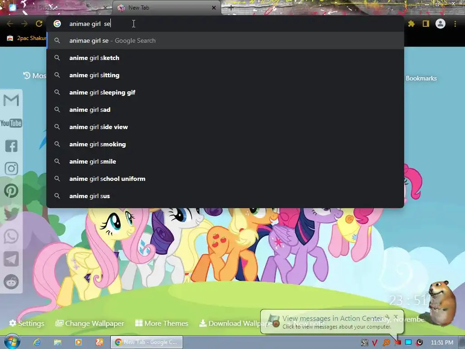
Task: Close the New Tab browser tab
Action: (x=214, y=8)
